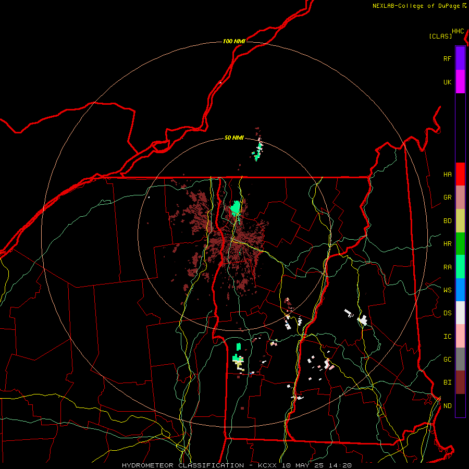Click the GR legend label

(x=447, y=198)
